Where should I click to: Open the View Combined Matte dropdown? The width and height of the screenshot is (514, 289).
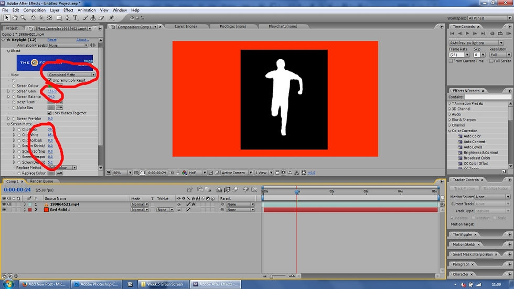(x=72, y=75)
